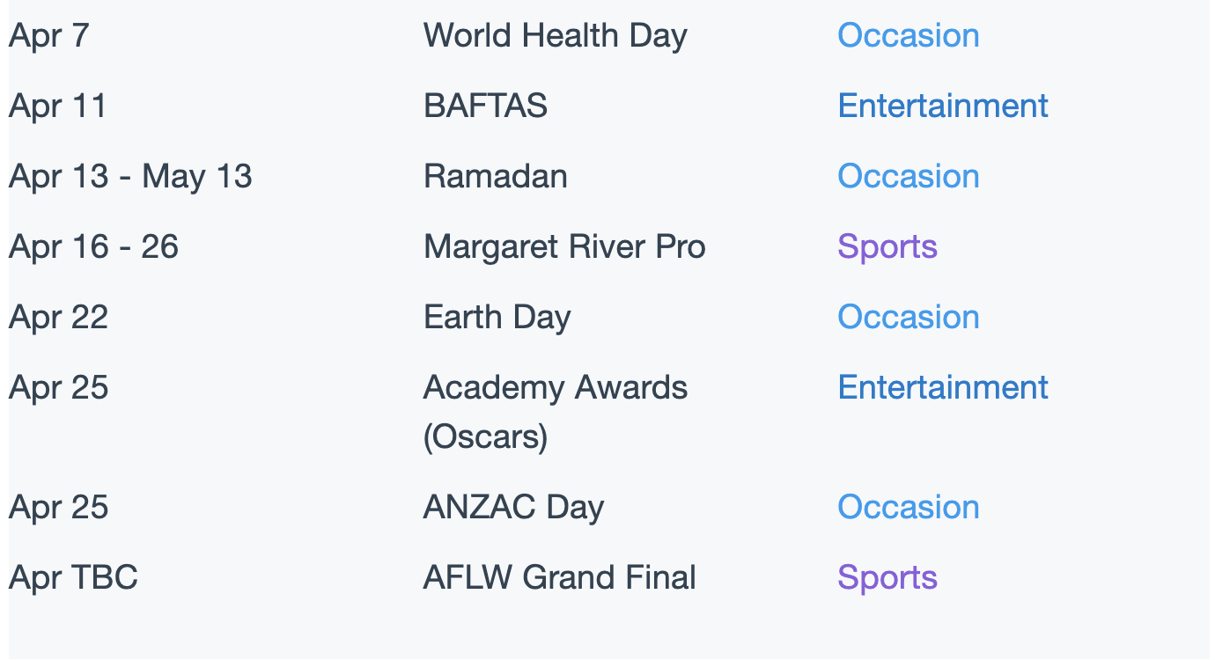This screenshot has height=660, width=1215.
Task: Click the AFLW Grand Final event name
Action: (x=559, y=577)
